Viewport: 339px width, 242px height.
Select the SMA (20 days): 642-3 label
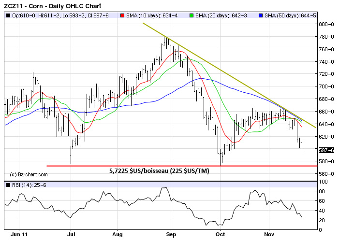tap(221, 15)
